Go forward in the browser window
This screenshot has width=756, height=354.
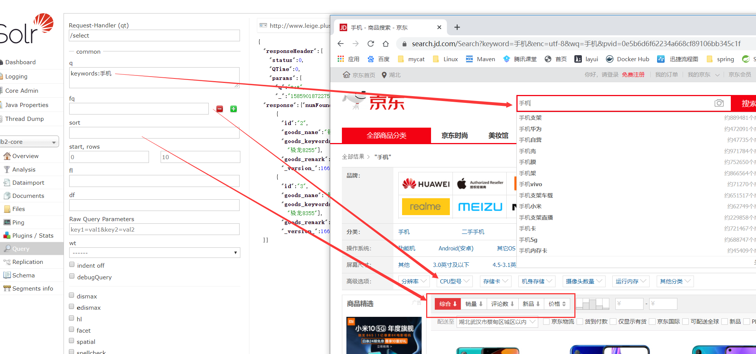tap(355, 44)
